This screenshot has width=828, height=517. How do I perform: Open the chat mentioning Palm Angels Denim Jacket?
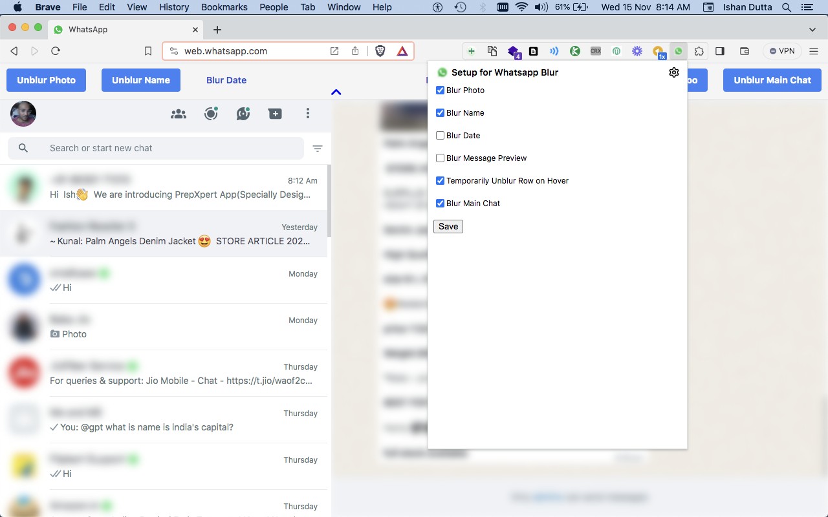(164, 234)
